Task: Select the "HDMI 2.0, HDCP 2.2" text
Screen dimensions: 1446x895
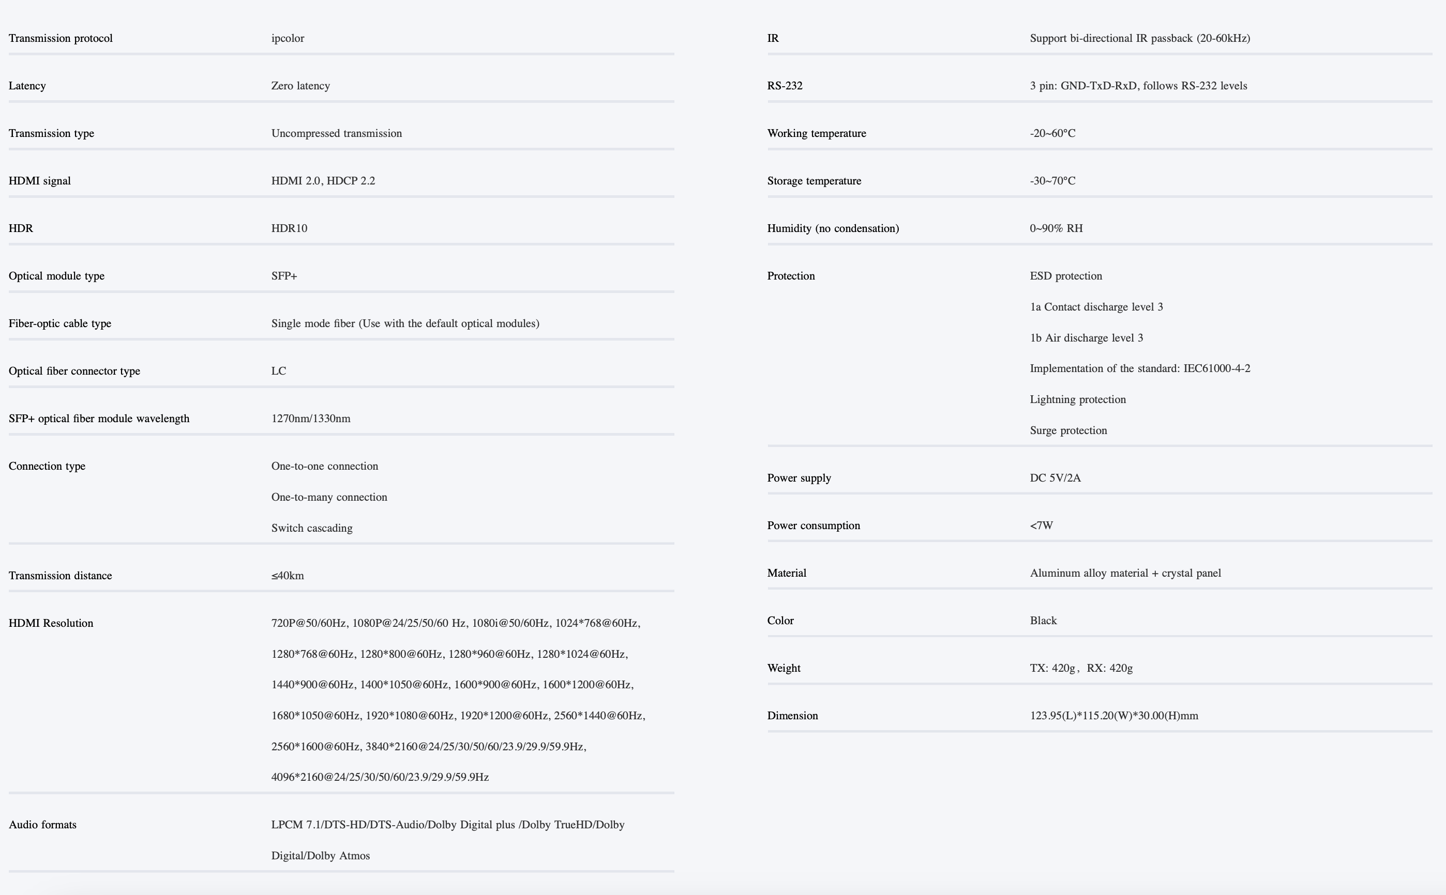Action: tap(323, 180)
